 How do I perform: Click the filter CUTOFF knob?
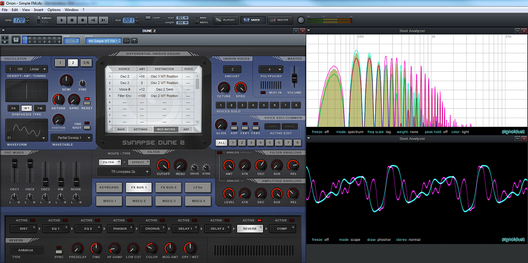(x=163, y=165)
